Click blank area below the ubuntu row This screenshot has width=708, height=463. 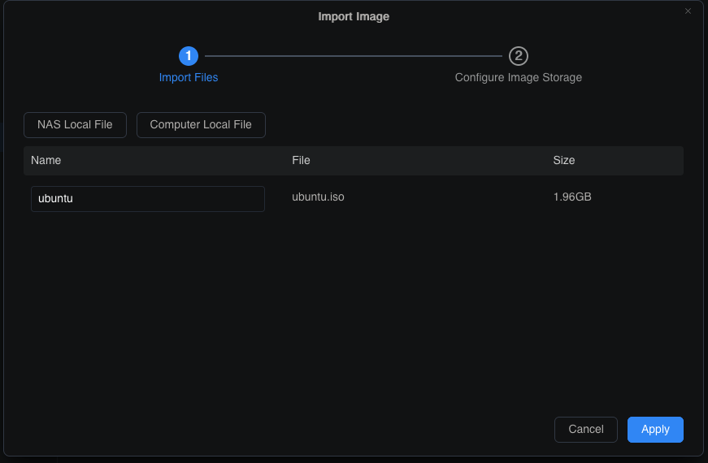click(x=354, y=309)
